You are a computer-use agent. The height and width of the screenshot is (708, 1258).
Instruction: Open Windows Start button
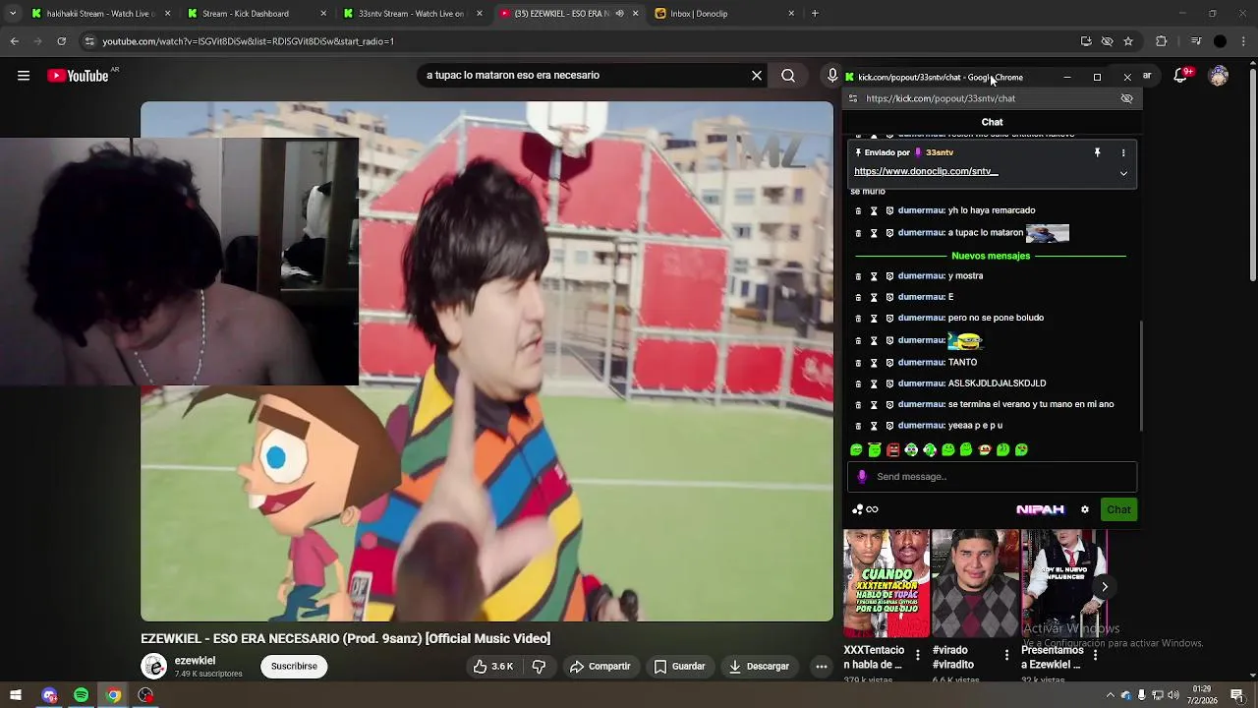16,695
